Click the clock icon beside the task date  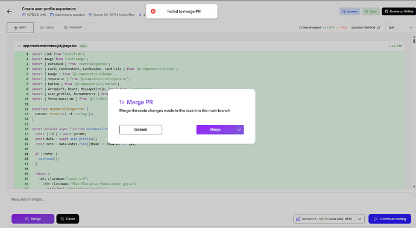(x=24, y=14)
